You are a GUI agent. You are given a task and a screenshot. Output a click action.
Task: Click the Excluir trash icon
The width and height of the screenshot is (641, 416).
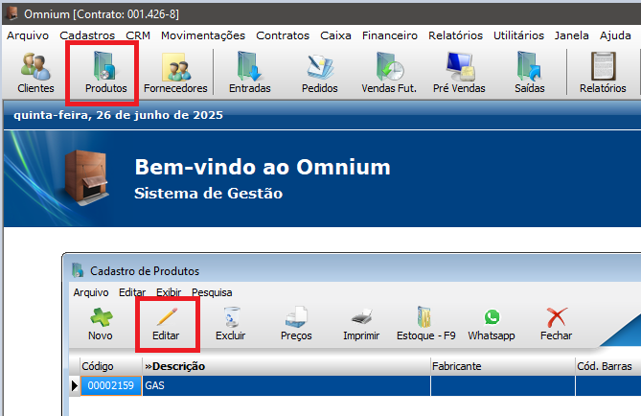point(230,324)
